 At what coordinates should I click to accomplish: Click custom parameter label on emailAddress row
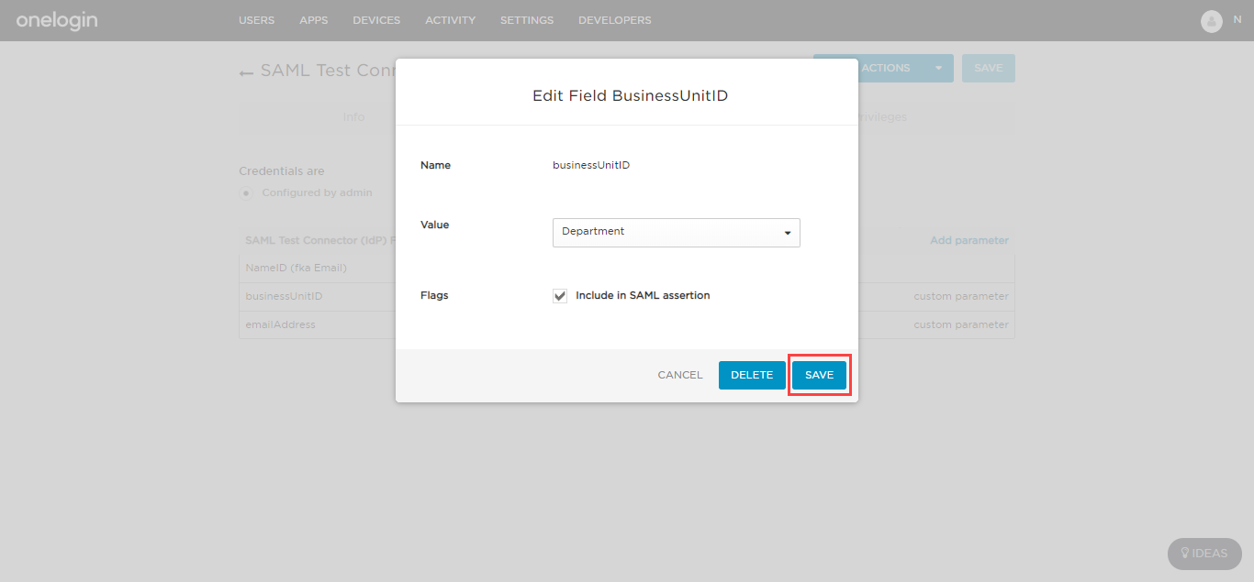(x=961, y=324)
